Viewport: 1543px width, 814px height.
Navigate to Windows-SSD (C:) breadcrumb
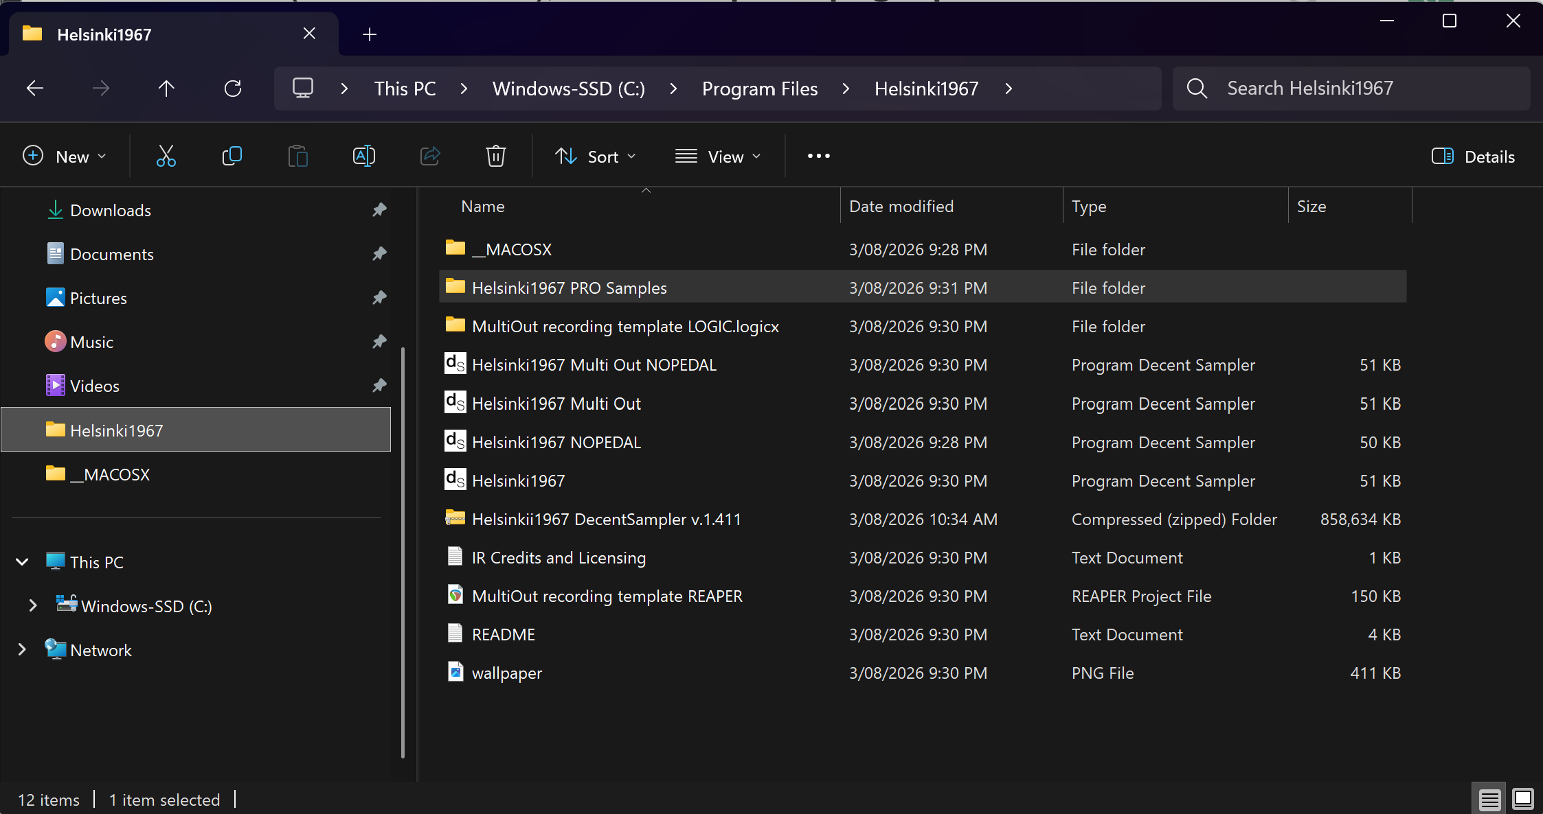click(x=569, y=89)
